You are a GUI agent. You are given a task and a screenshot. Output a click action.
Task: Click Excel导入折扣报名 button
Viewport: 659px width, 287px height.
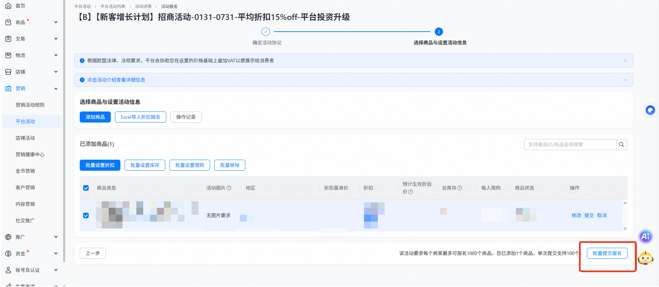(140, 117)
